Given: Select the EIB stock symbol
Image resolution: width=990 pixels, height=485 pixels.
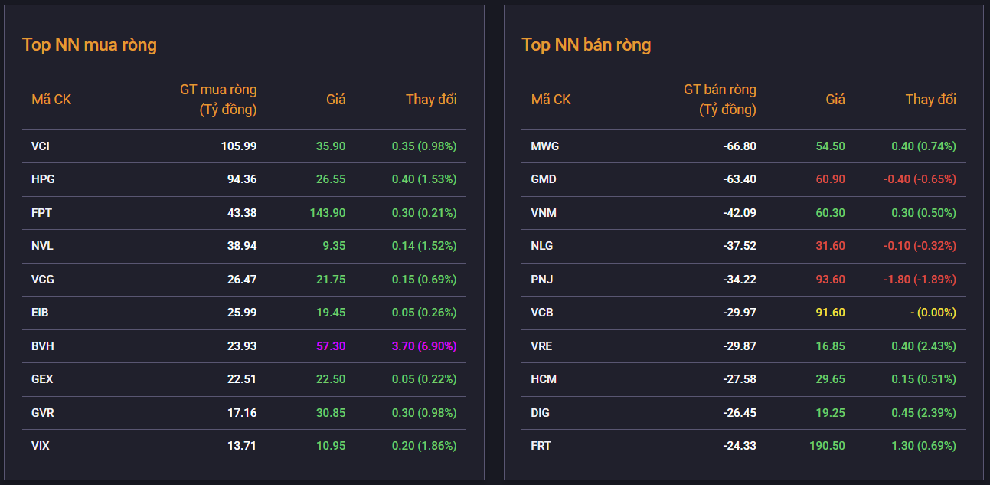Looking at the screenshot, I should [x=40, y=313].
